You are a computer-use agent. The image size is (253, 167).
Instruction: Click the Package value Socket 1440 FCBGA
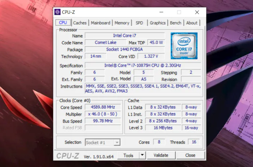pos(125,50)
